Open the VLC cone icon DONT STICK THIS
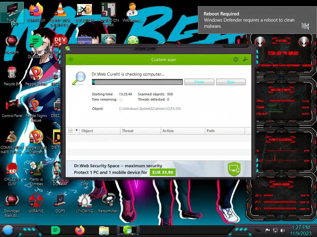 click(60, 15)
